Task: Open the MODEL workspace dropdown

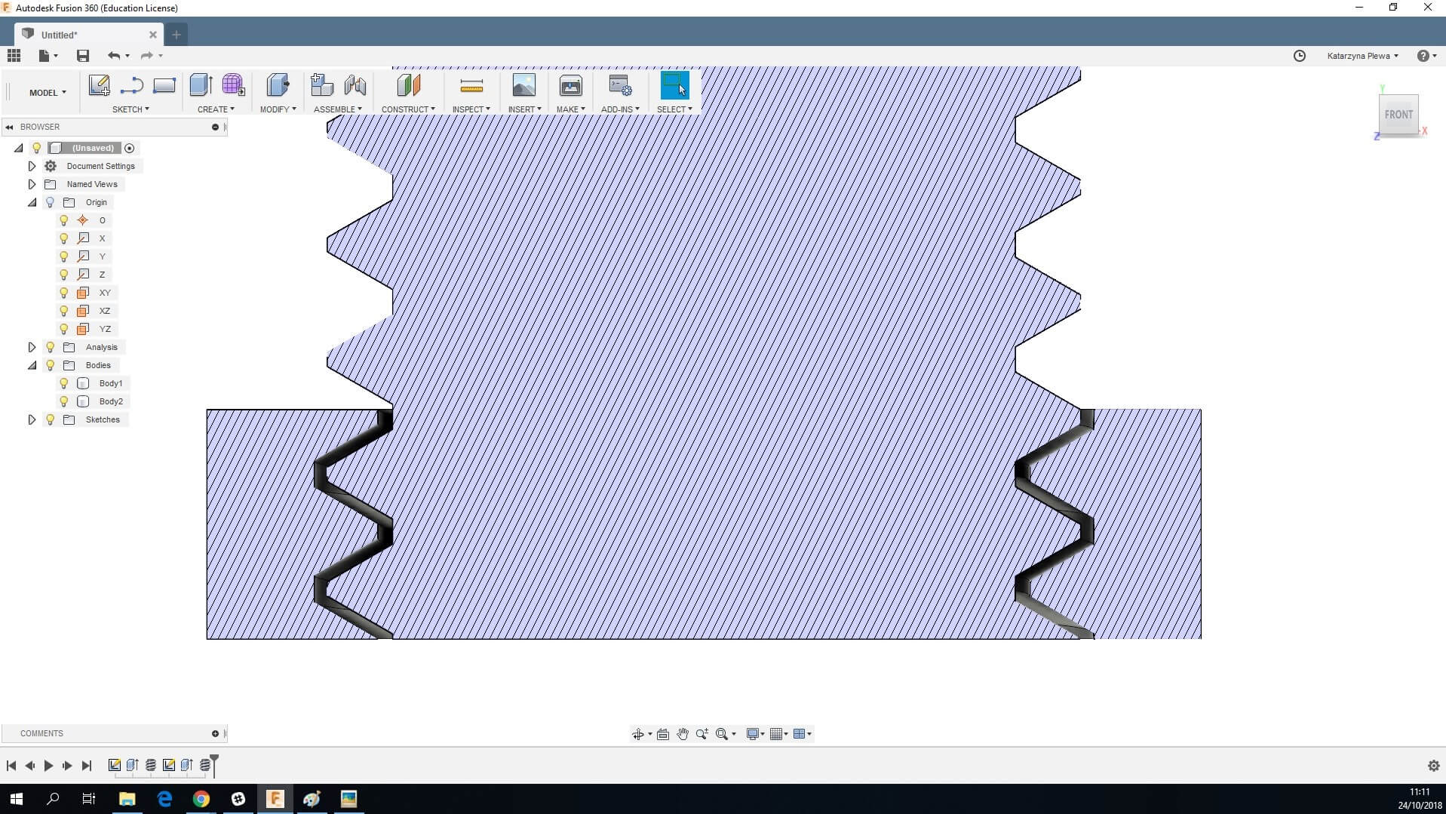Action: click(x=48, y=93)
